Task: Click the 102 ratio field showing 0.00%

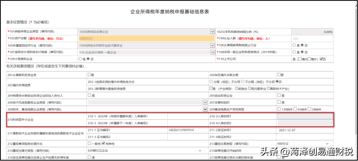Action: pos(312,32)
